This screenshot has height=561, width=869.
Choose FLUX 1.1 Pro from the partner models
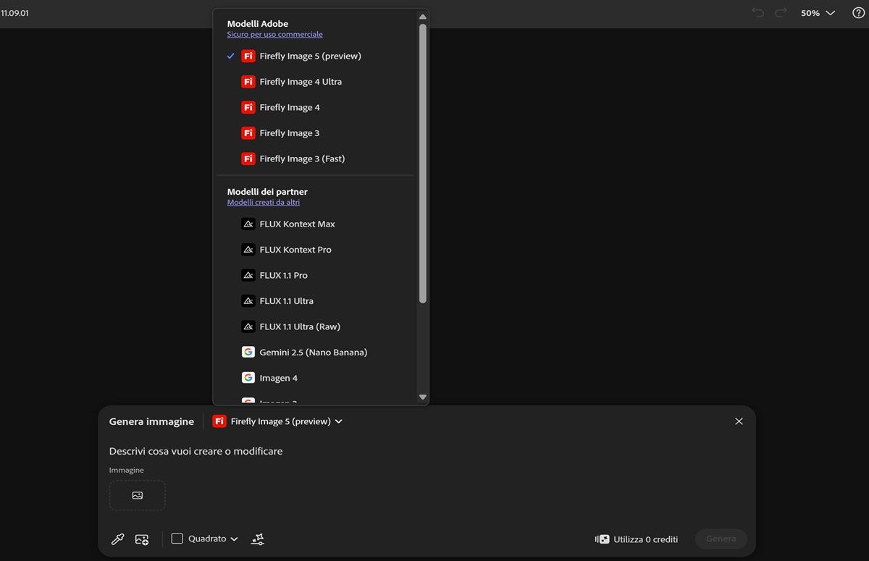pos(283,275)
